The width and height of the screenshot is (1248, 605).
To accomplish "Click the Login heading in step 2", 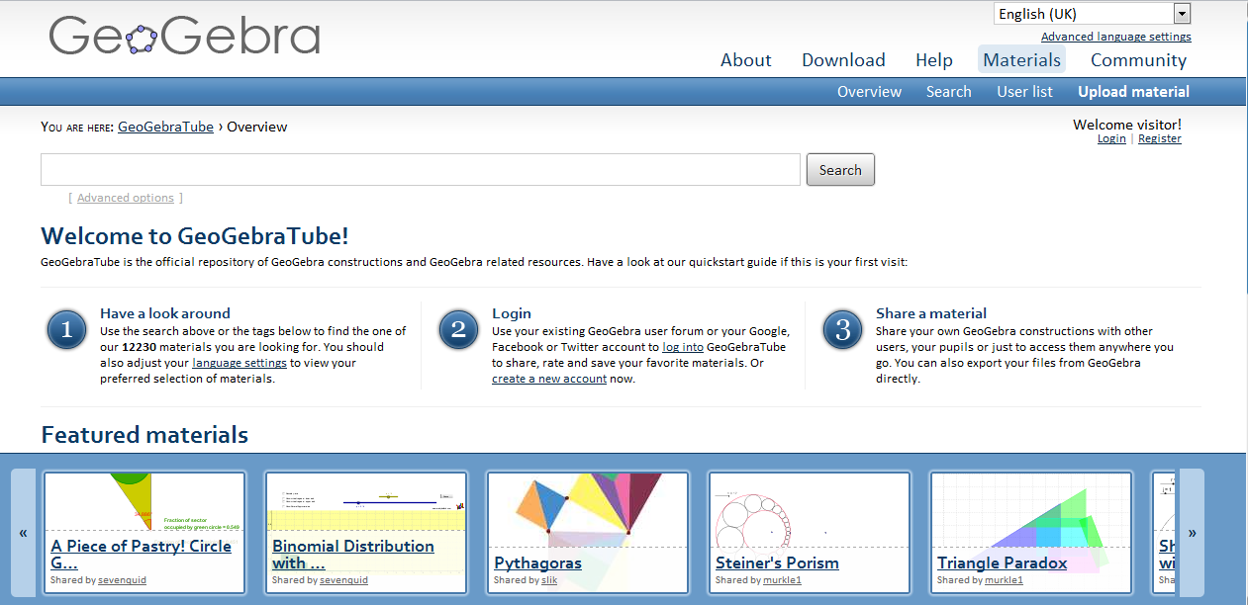I will pyautogui.click(x=512, y=313).
